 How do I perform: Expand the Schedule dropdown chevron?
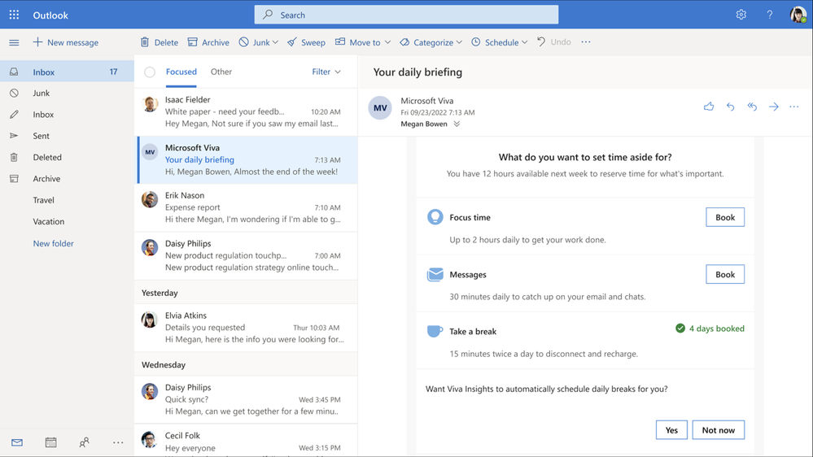(x=524, y=42)
